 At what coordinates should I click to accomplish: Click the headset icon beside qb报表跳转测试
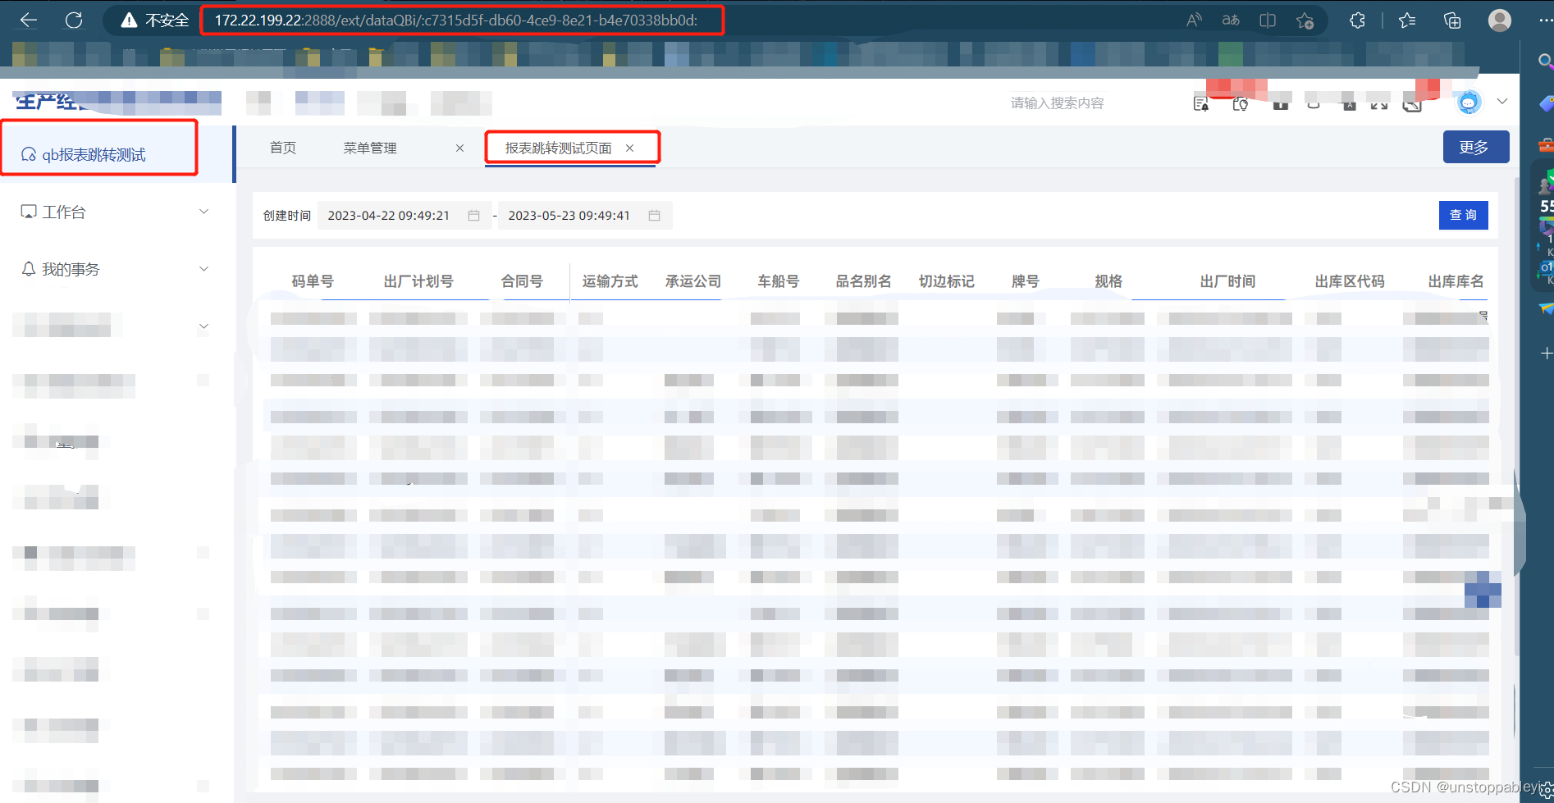(29, 154)
